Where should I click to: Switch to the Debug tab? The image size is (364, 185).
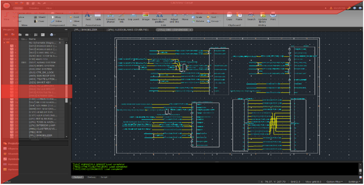[x=91, y=177]
